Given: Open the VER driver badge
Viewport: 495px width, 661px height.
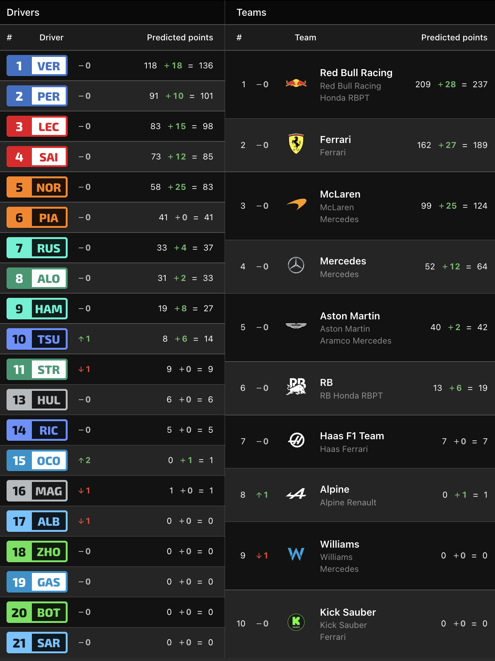Looking at the screenshot, I should pyautogui.click(x=37, y=66).
